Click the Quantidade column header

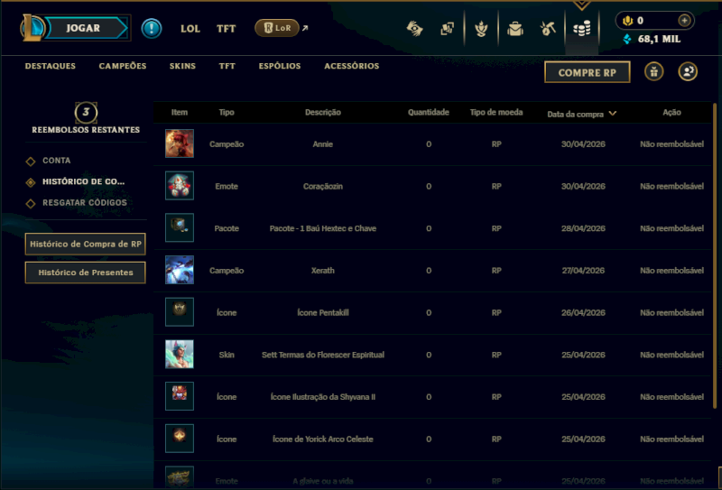click(428, 112)
